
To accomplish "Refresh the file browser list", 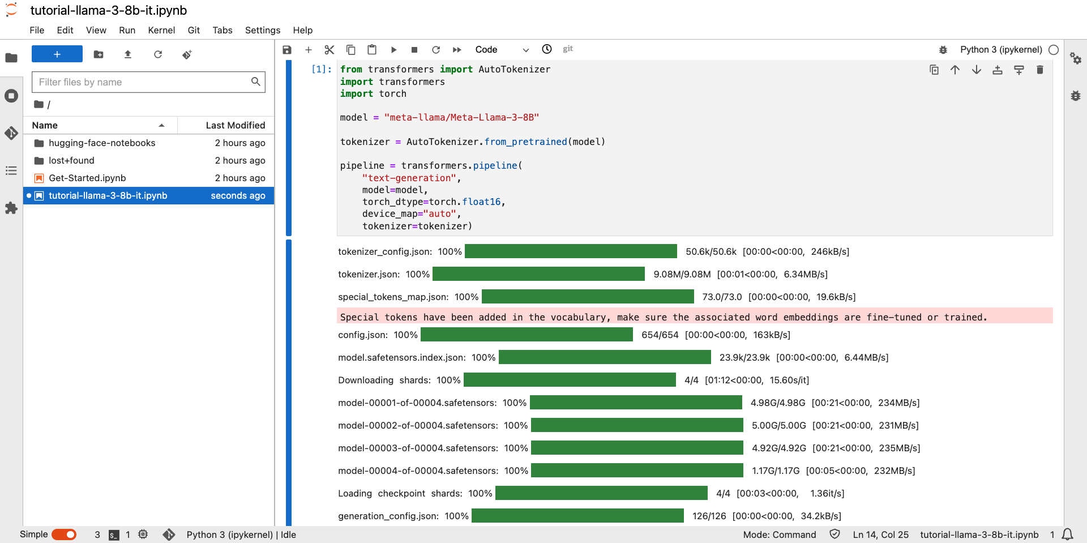I will (158, 54).
